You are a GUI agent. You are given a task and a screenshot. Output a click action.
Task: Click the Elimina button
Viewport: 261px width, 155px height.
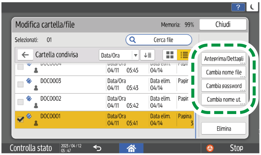click(224, 128)
